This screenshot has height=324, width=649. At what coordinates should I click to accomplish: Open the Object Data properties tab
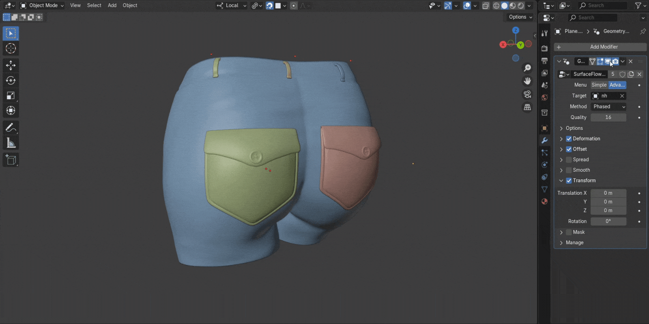[544, 189]
